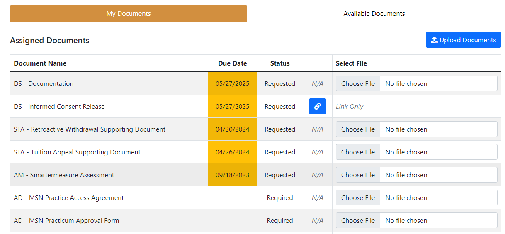
Task: Click the AM - Smartermeasure Assessment row name
Action: (64, 175)
